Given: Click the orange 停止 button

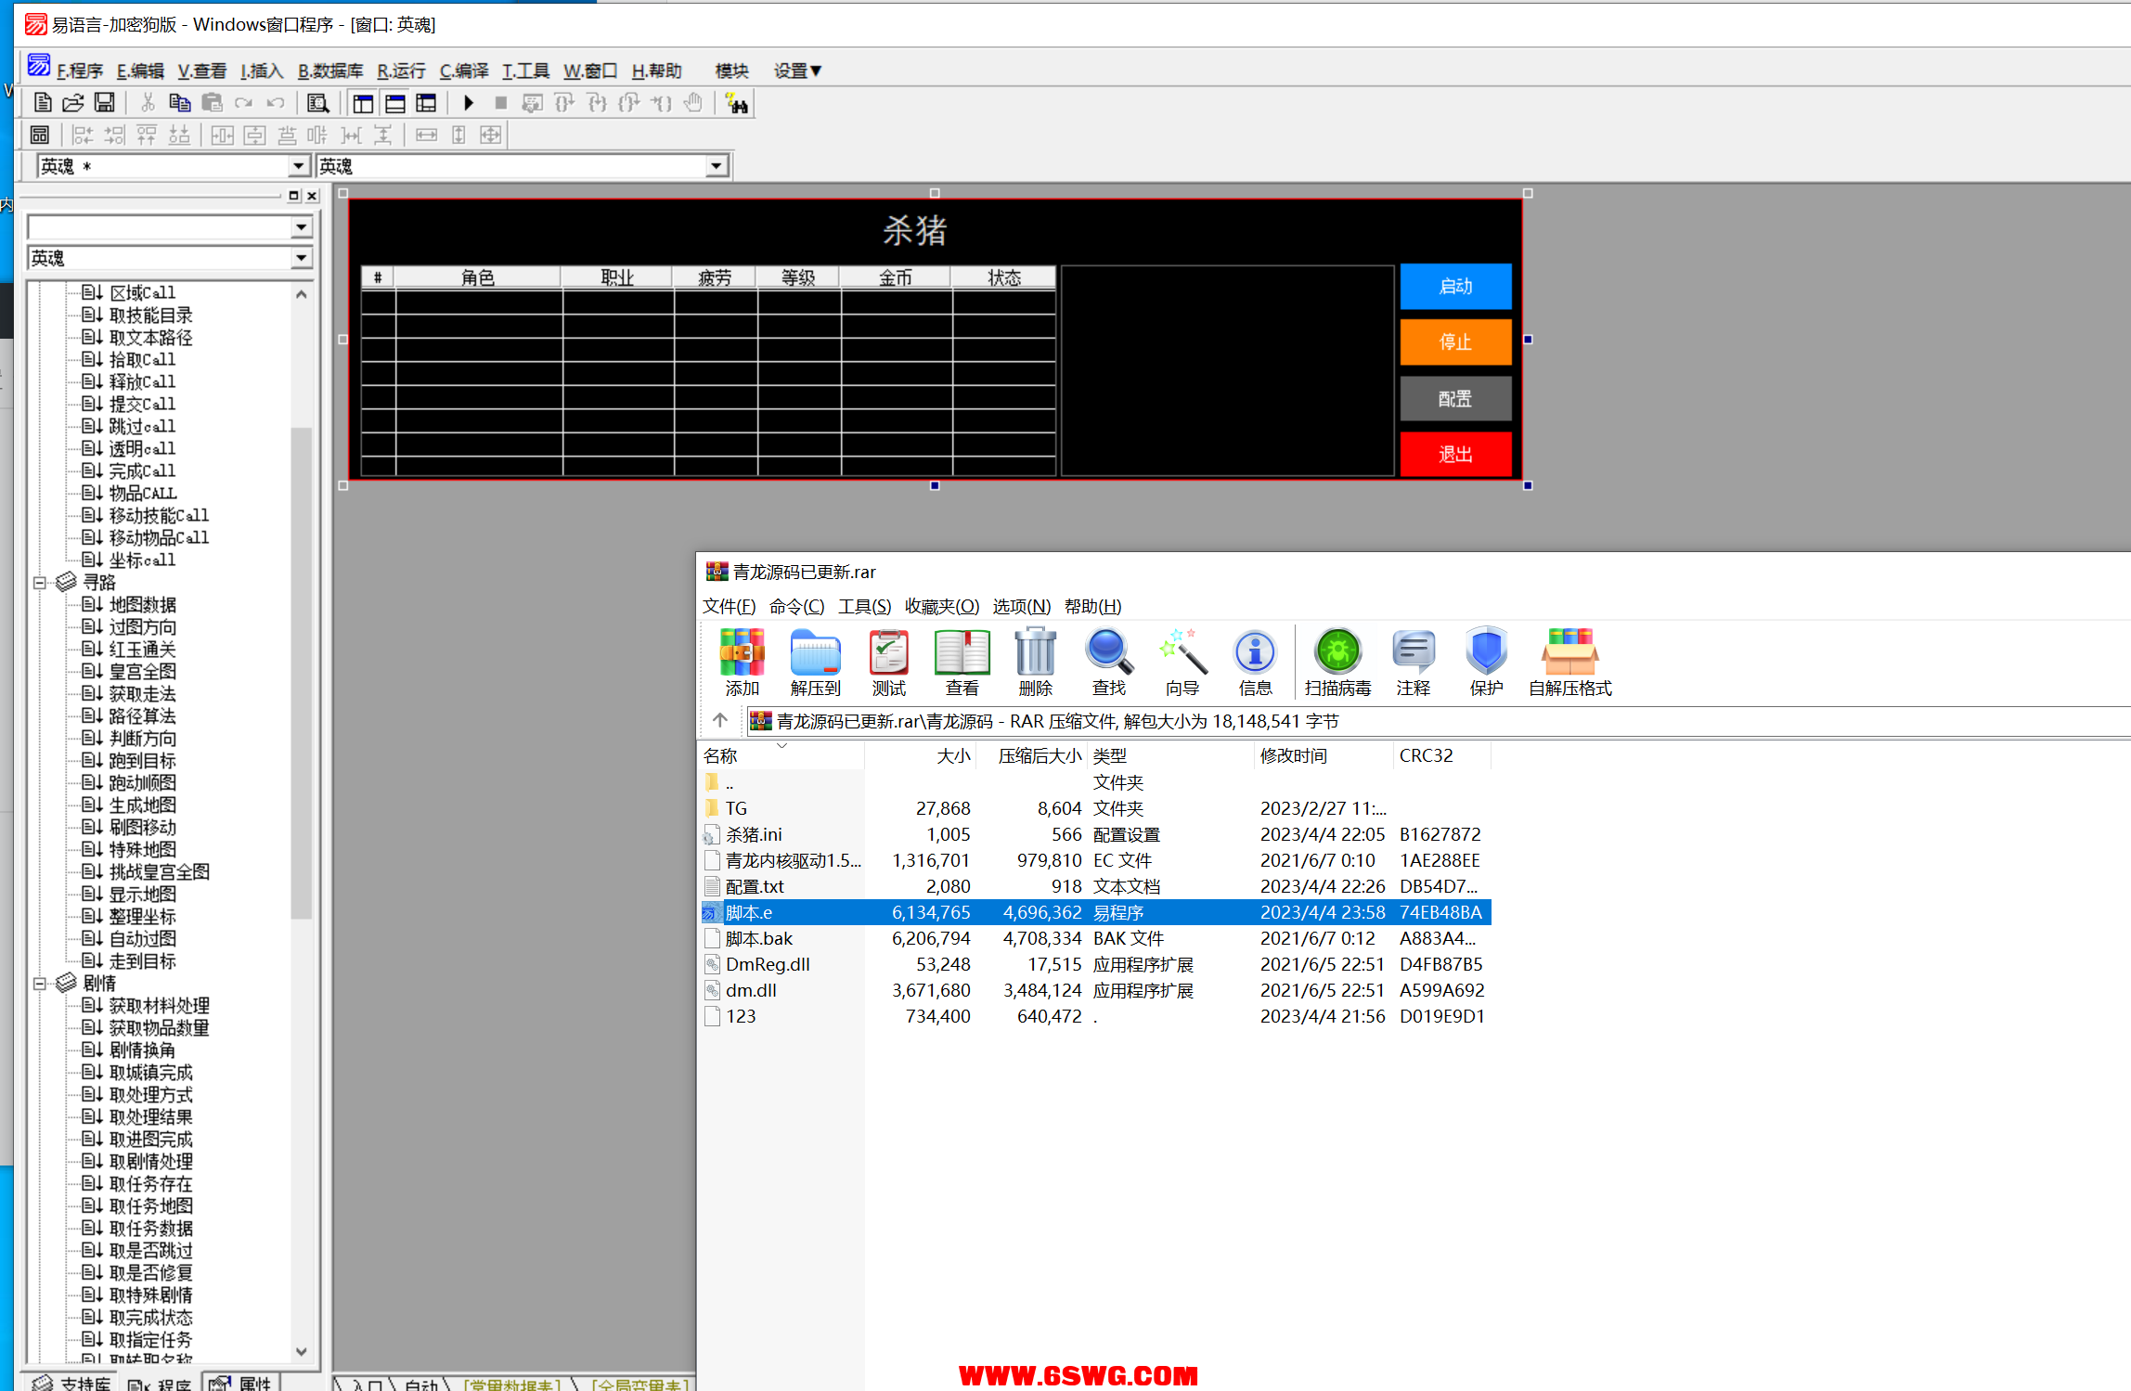Looking at the screenshot, I should coord(1455,342).
